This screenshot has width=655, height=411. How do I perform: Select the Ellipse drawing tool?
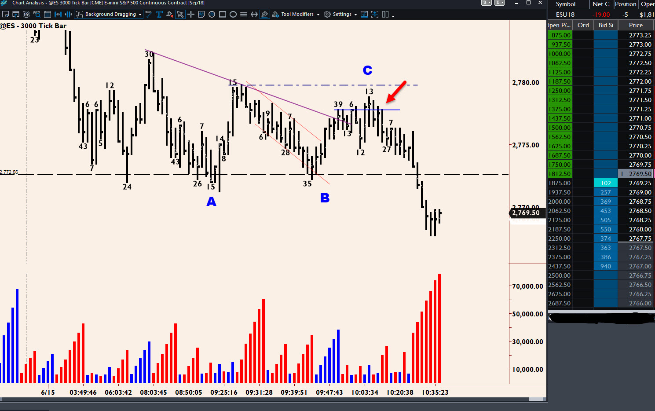(233, 15)
